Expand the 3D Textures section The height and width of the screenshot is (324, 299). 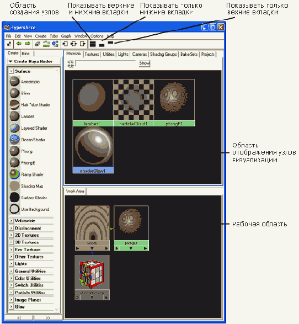pyautogui.click(x=11, y=242)
